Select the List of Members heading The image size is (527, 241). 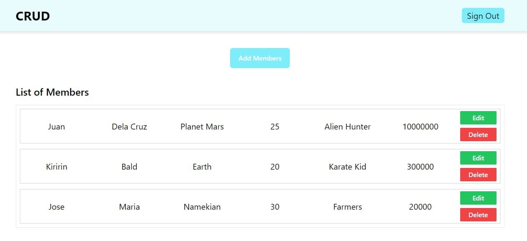(x=52, y=92)
